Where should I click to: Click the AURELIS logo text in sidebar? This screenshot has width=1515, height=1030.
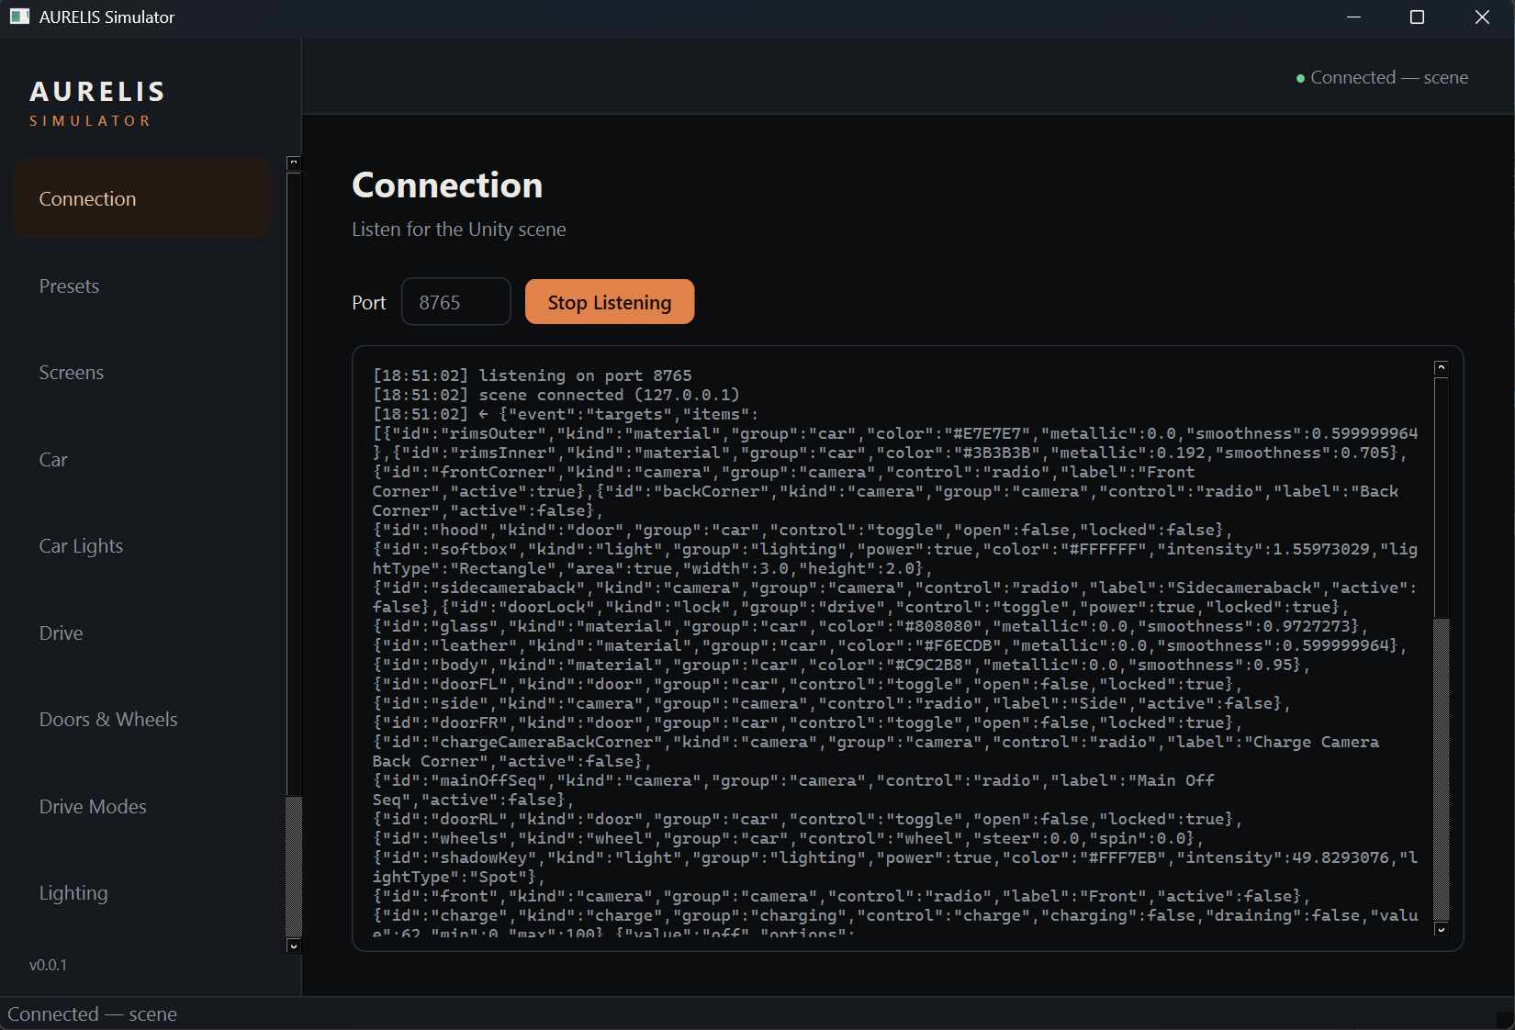[97, 92]
